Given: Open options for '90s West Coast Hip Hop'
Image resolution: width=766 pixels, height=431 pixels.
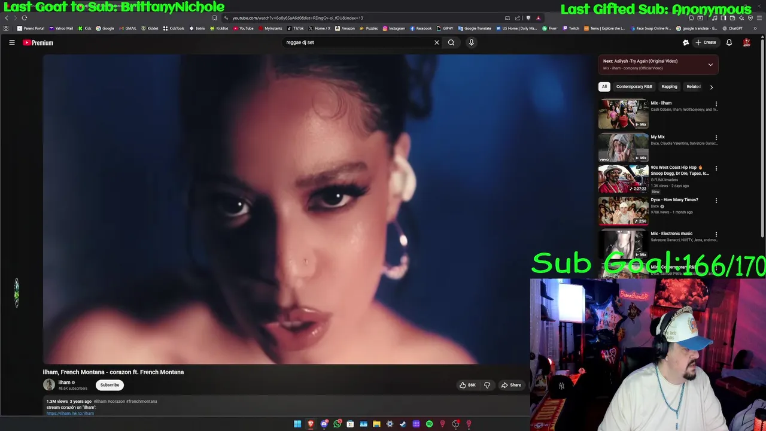Looking at the screenshot, I should (716, 168).
